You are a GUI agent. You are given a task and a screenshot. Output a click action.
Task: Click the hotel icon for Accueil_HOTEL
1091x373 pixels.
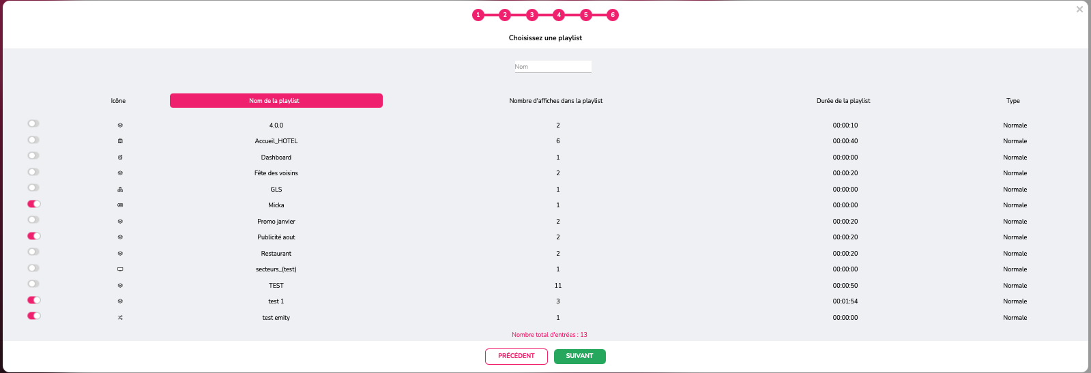[120, 141]
